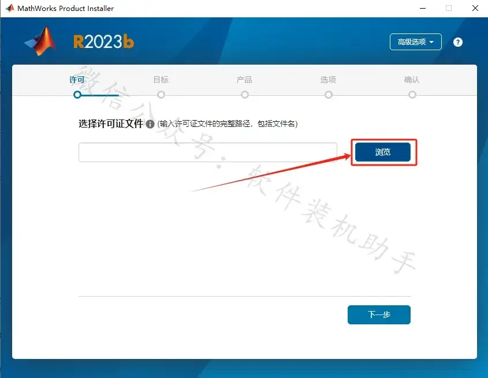Click the 选项 step circle marker
The height and width of the screenshot is (378, 488).
point(329,95)
